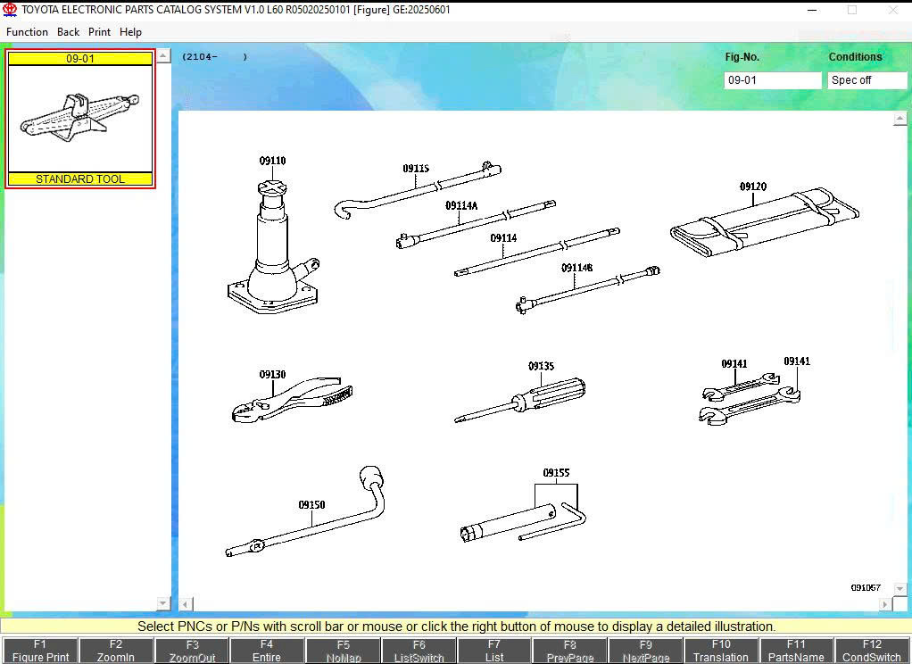
Task: Click thumbnail panel scroll down arrow
Action: [163, 603]
